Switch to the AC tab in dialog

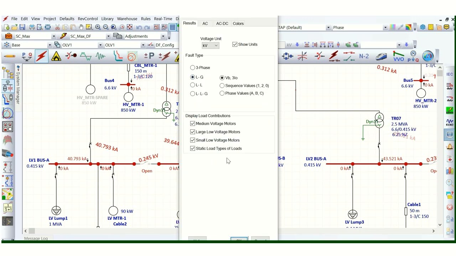coord(205,23)
